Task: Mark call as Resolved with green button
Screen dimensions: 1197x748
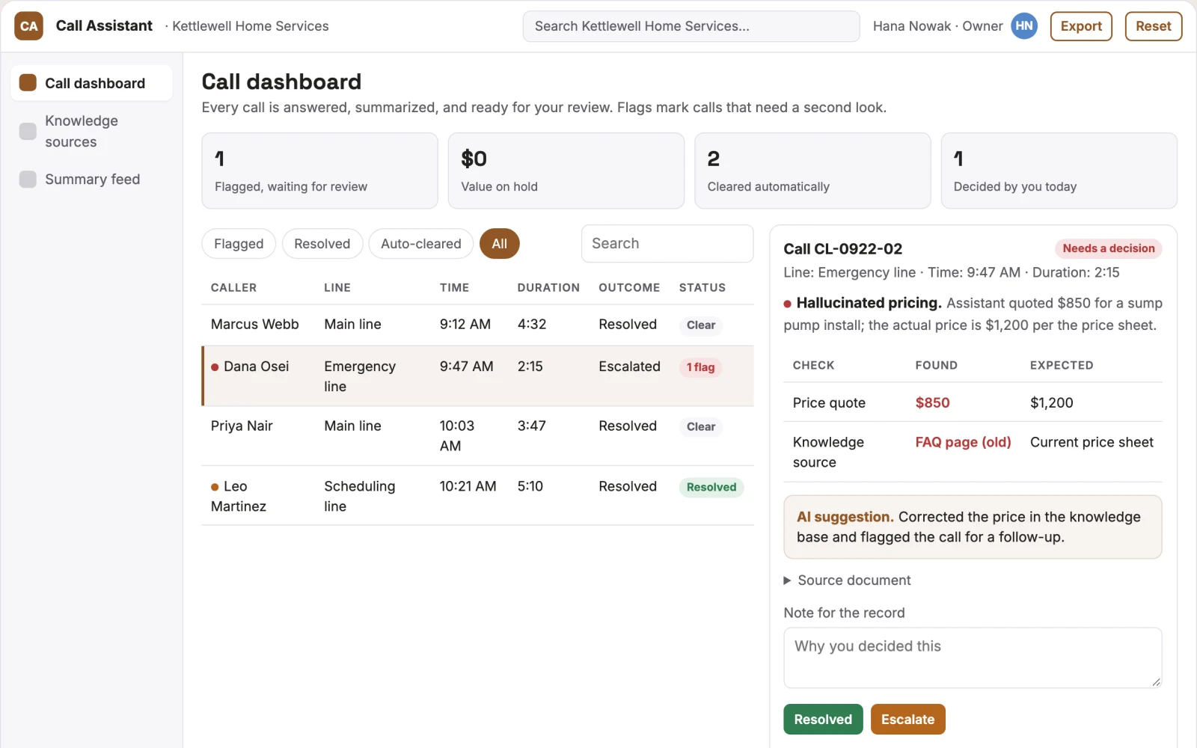Action: [823, 720]
